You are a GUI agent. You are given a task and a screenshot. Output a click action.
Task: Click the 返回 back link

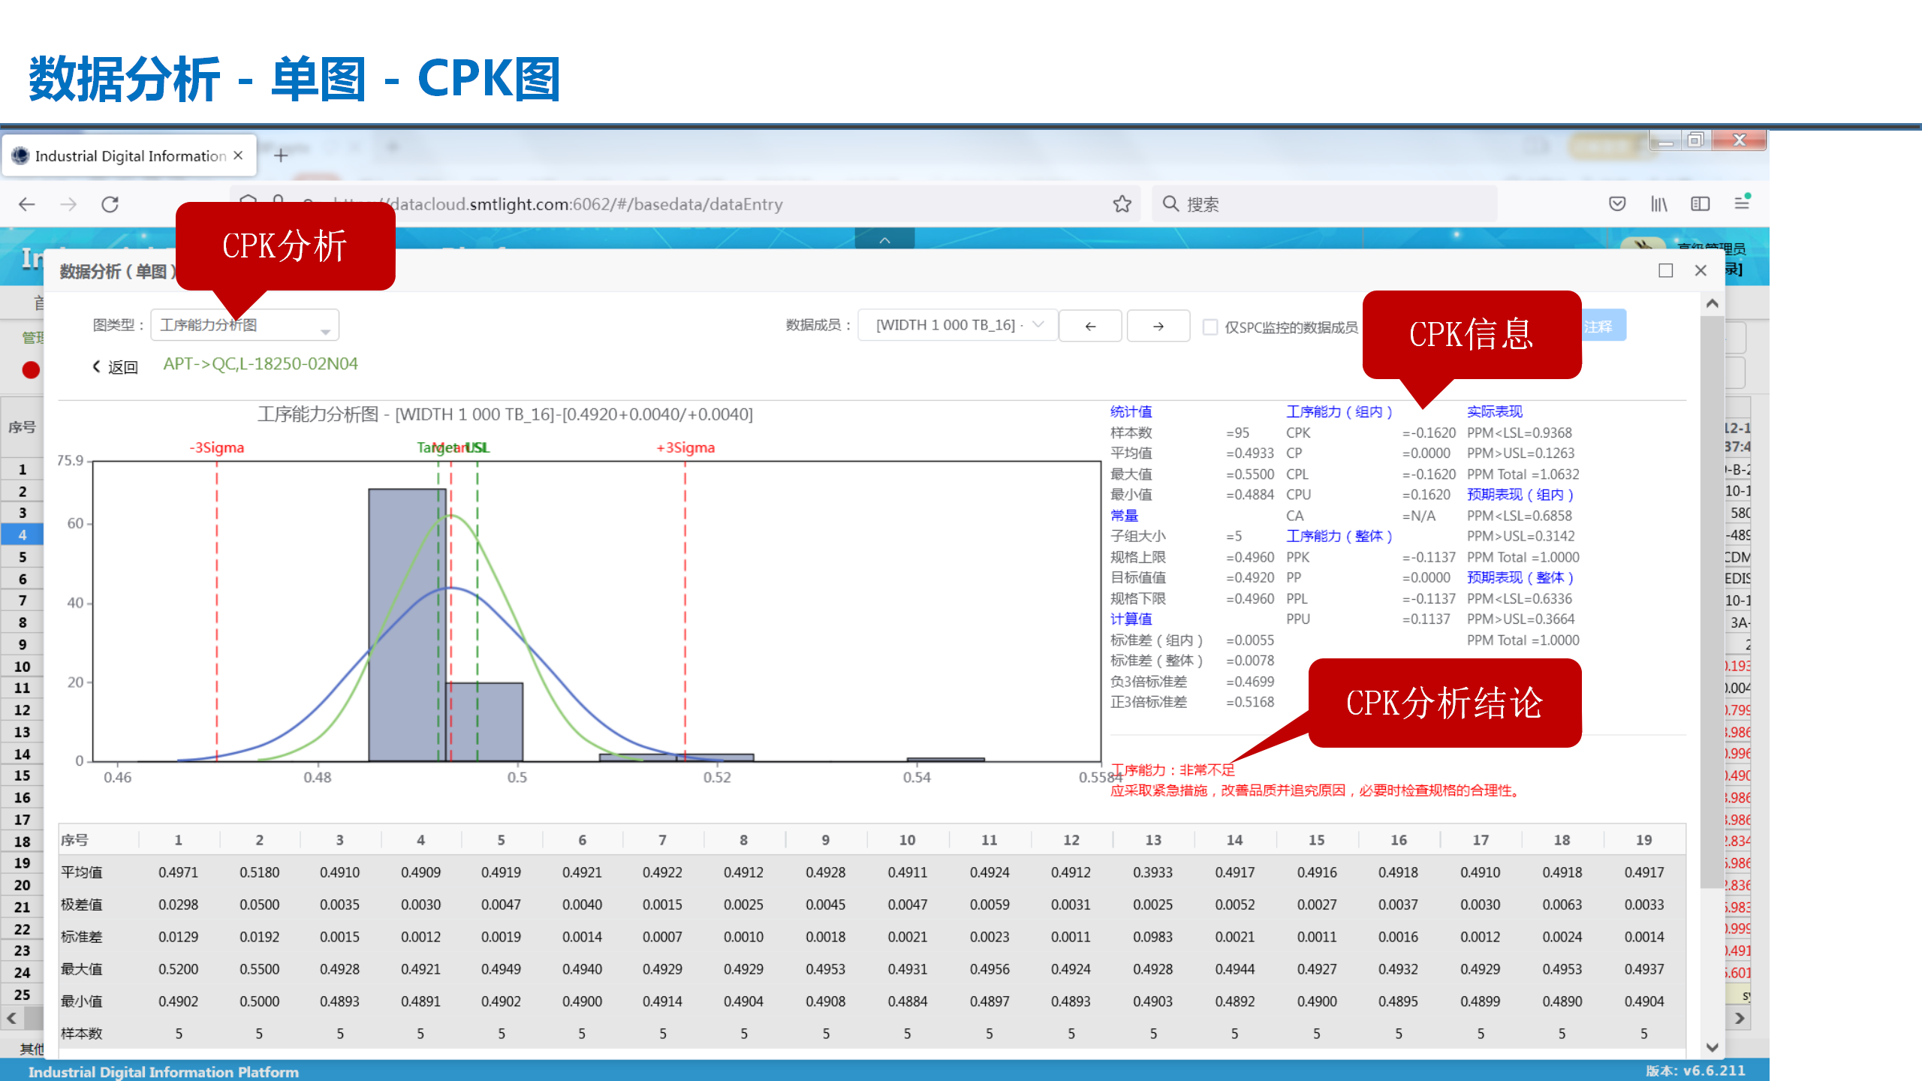click(115, 366)
